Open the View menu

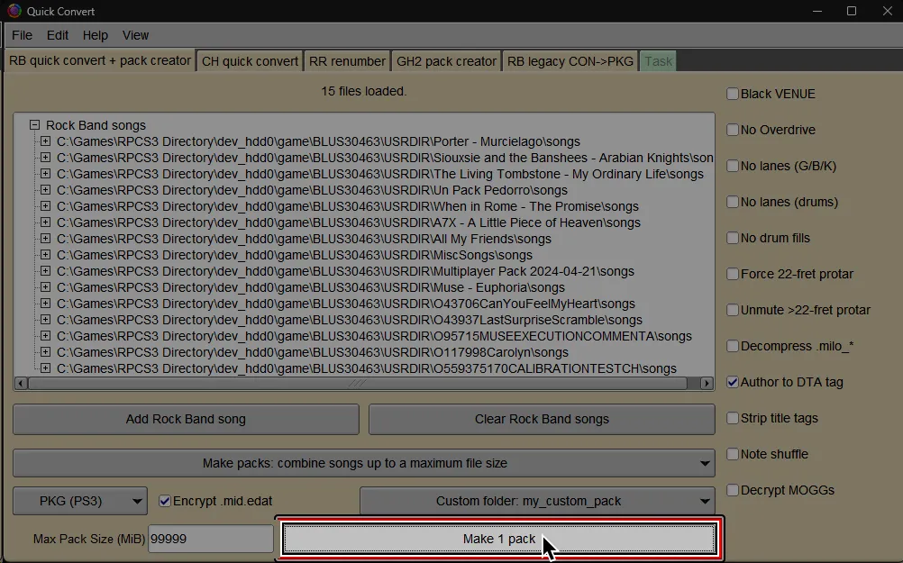click(x=135, y=35)
